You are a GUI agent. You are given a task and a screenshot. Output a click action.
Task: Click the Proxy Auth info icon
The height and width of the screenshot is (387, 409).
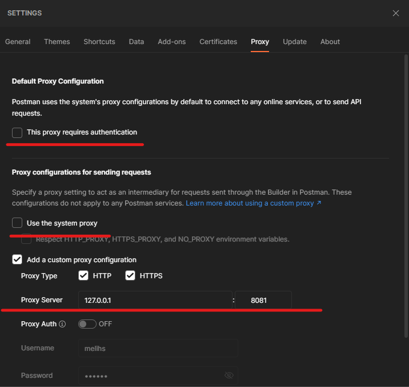(x=62, y=324)
